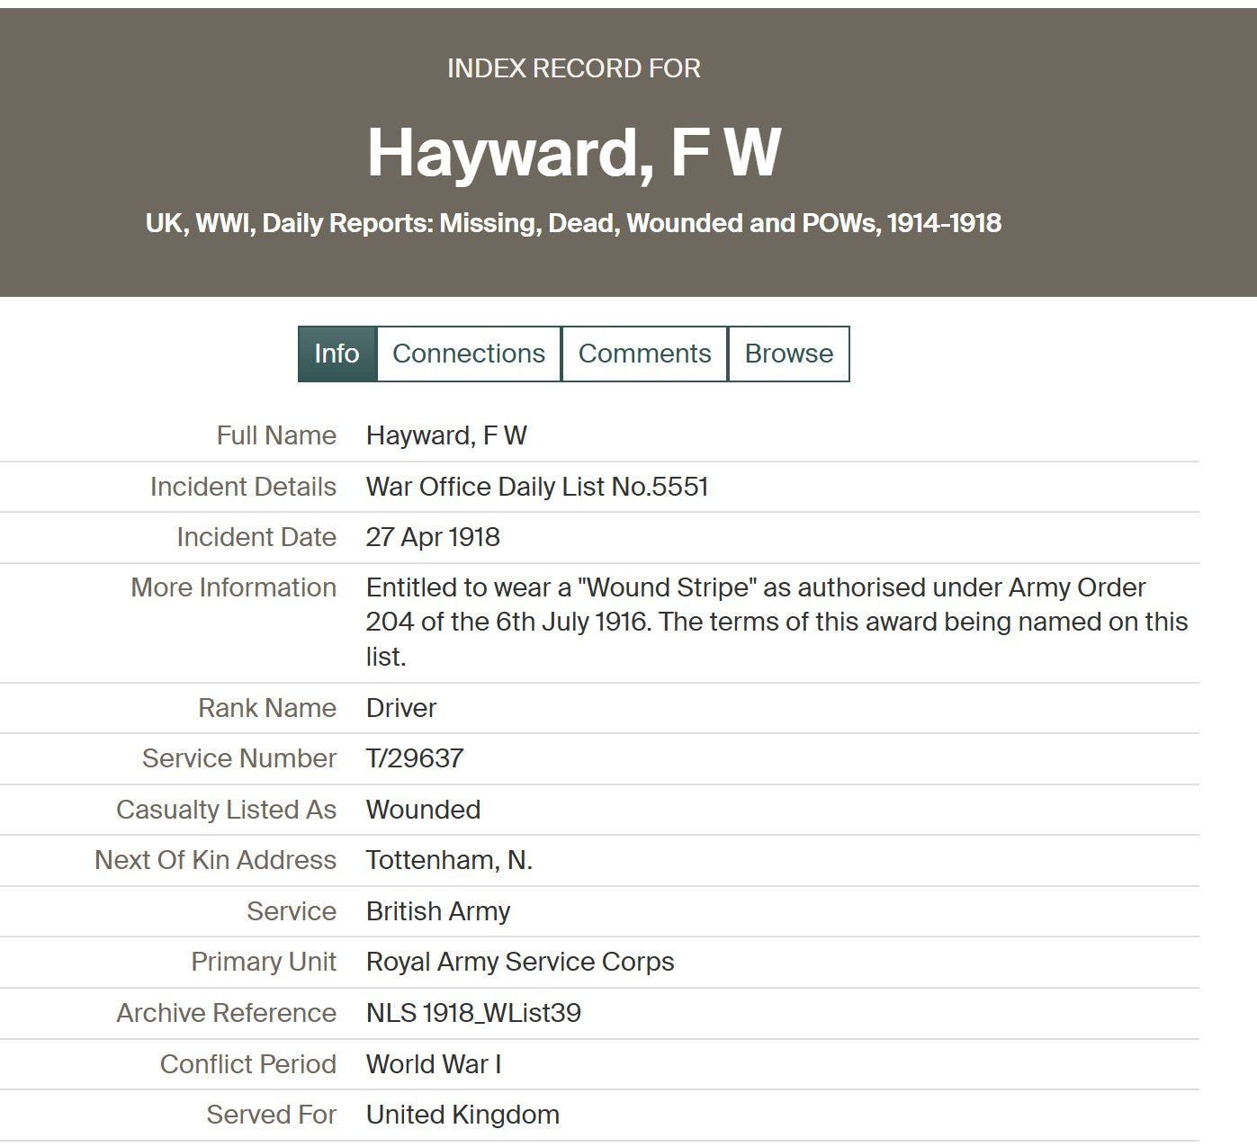This screenshot has height=1147, width=1257.
Task: Click the incident date 27 Apr 1918
Action: point(433,537)
